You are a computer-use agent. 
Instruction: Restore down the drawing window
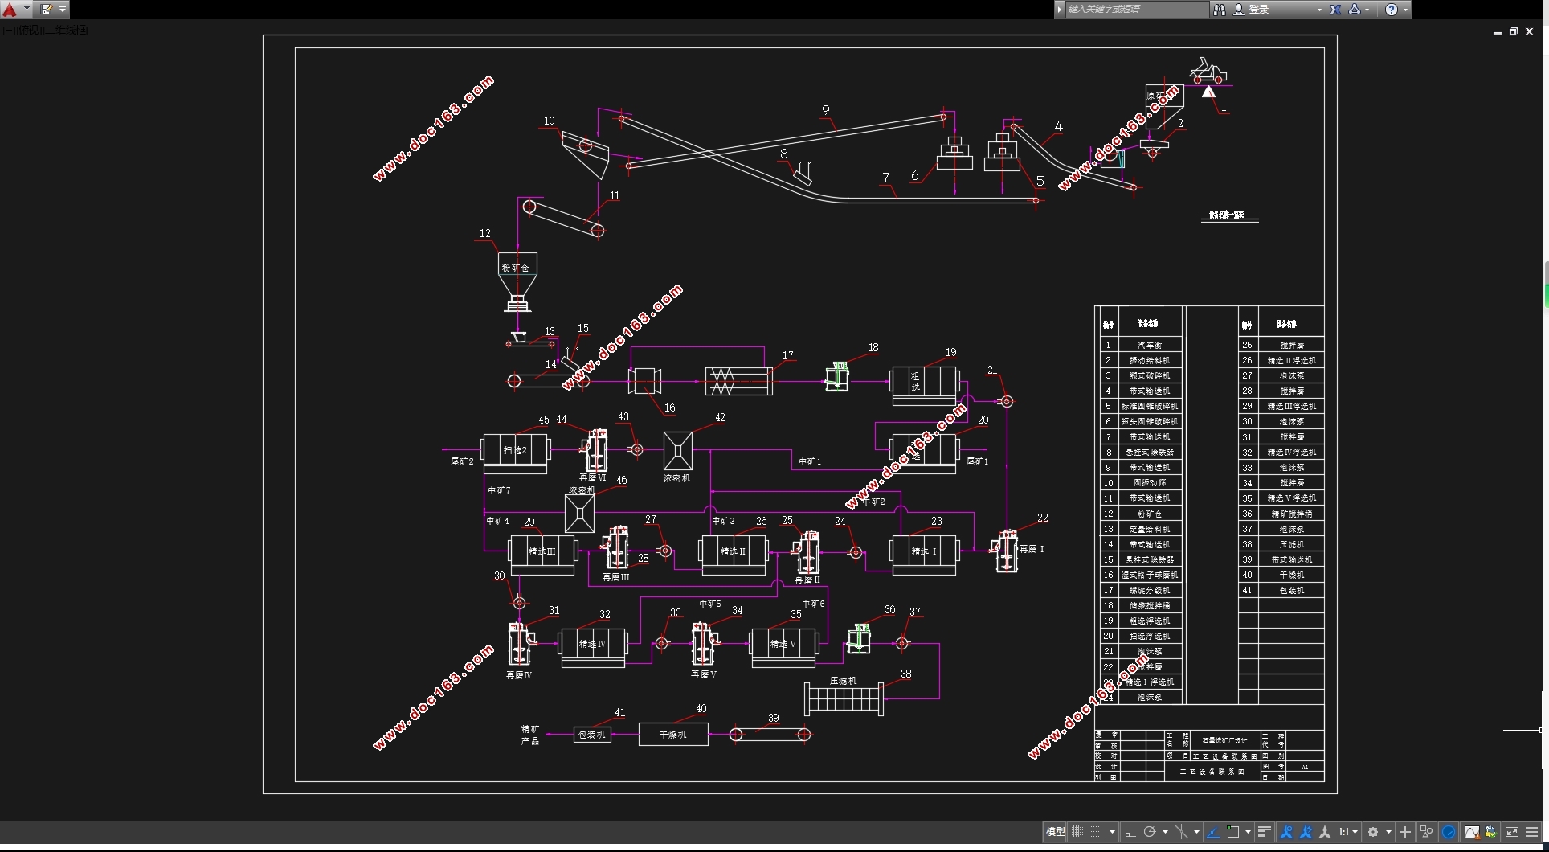[x=1514, y=32]
